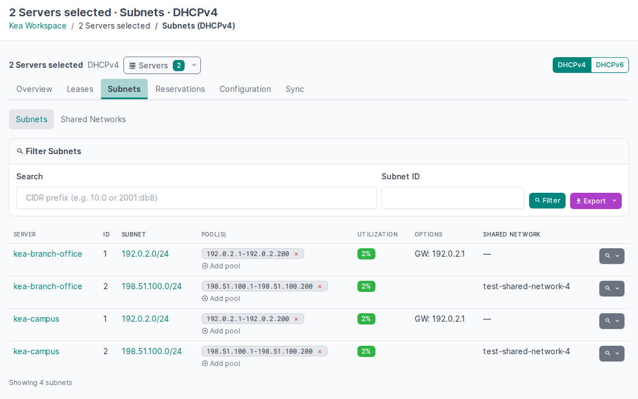
Task: Follow the Kea Workspace breadcrumb link
Action: click(x=38, y=26)
